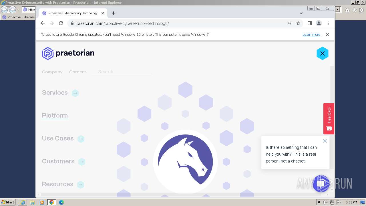Open Internet Explorer Favorites star
The image size is (366, 206).
(354, 10)
